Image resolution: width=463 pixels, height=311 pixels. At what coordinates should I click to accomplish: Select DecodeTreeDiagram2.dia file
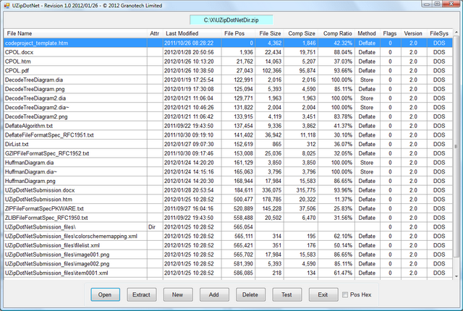coord(228,98)
